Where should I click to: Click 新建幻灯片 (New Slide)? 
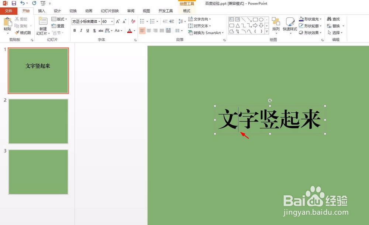(42, 26)
